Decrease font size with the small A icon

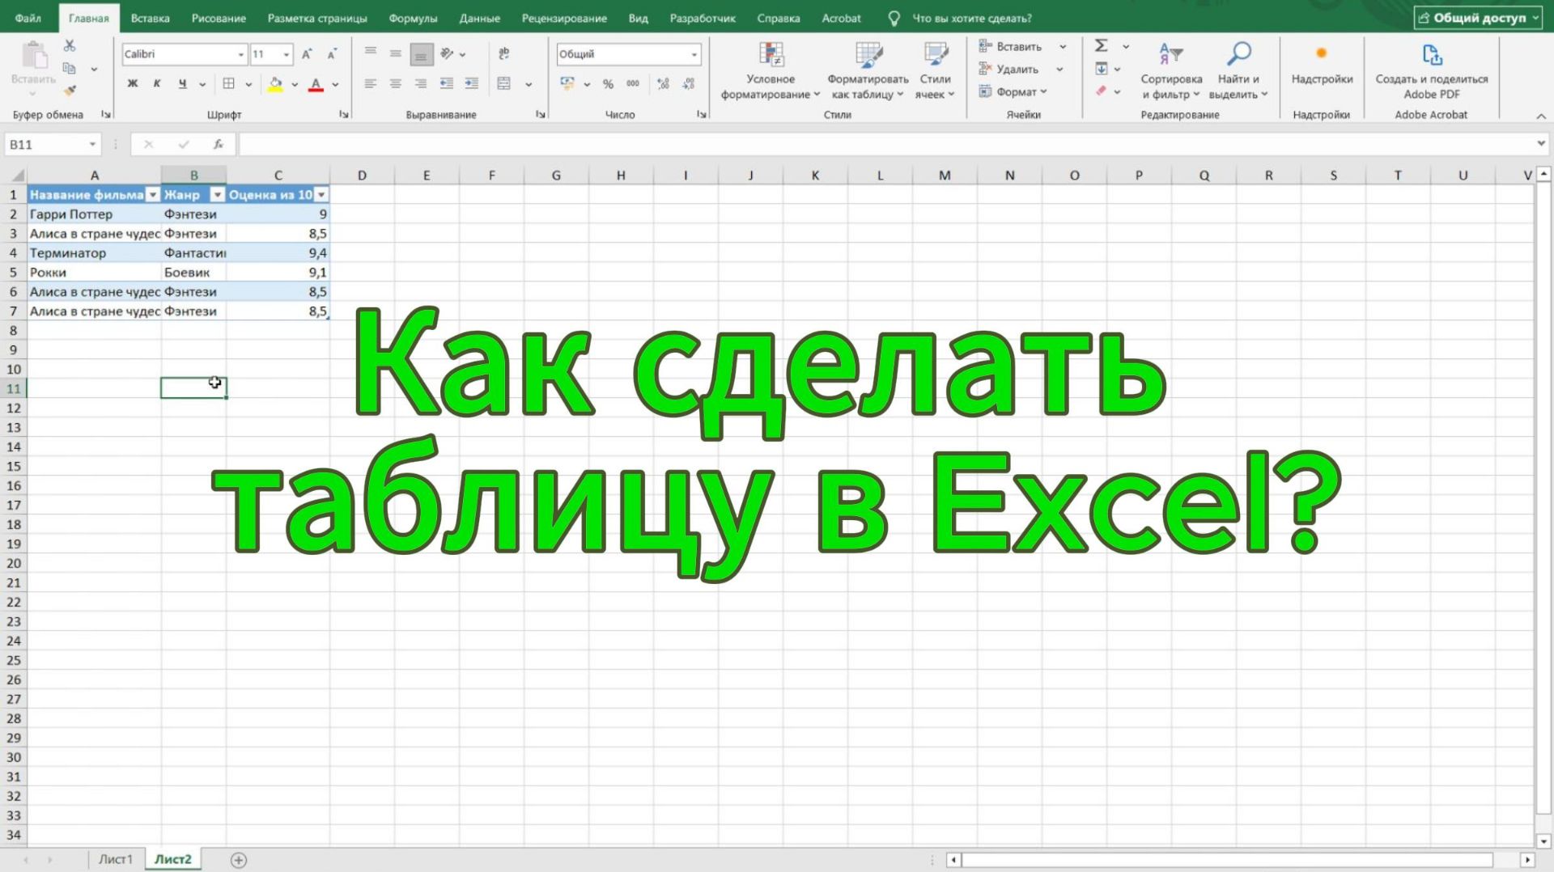[332, 54]
